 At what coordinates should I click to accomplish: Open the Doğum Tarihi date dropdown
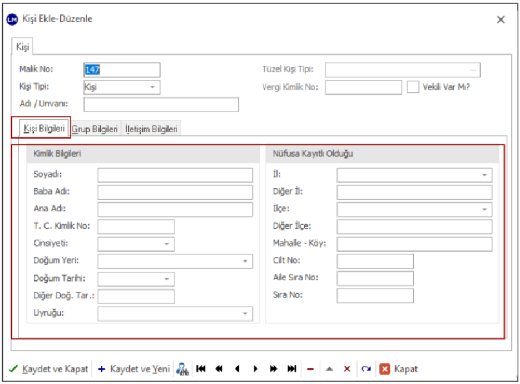pyautogui.click(x=166, y=279)
